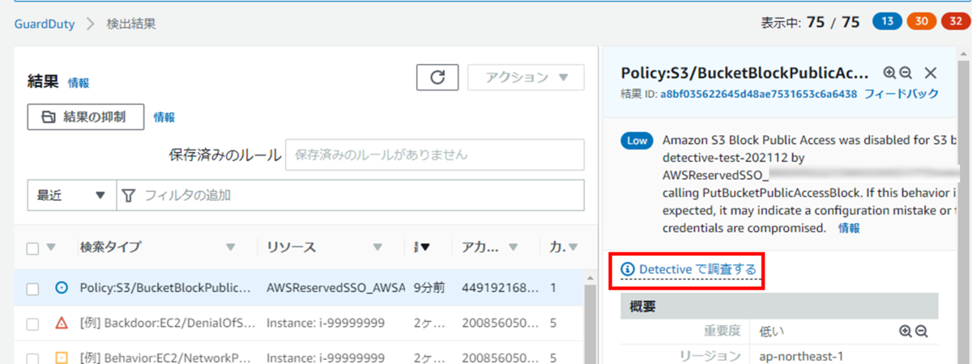Click the 低い severity value
The width and height of the screenshot is (972, 364).
coord(772,331)
